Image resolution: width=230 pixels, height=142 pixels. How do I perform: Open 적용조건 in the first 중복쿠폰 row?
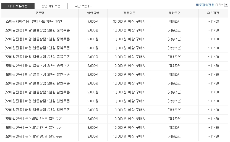(174, 30)
